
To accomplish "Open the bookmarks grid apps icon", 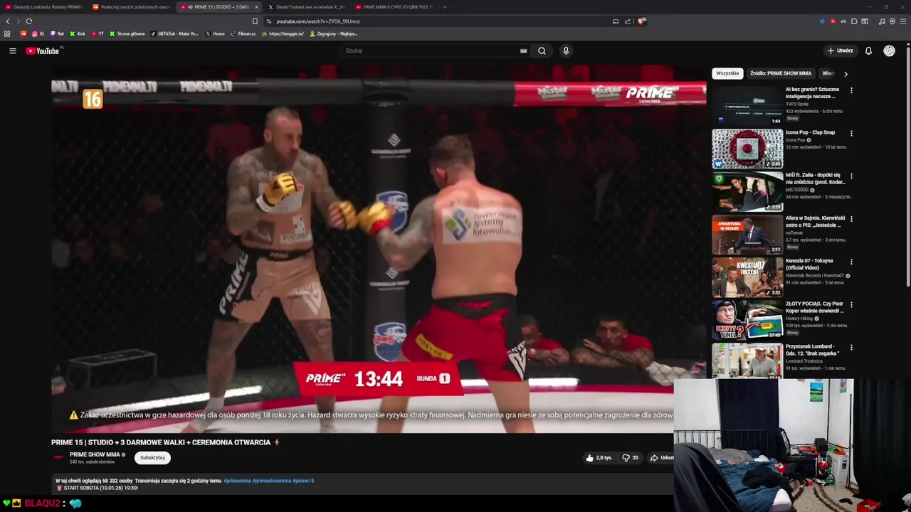I will tap(7, 33).
